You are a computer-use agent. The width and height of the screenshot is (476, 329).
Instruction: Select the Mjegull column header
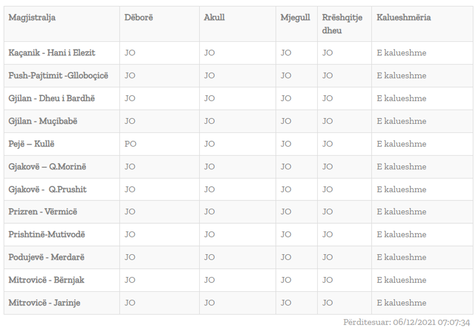[295, 18]
